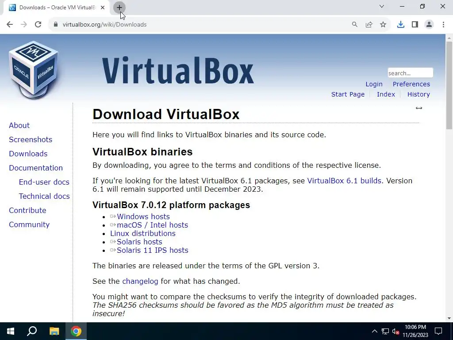Image resolution: width=453 pixels, height=340 pixels.
Task: Click the Chrome taskbar icon
Action: pos(76,331)
